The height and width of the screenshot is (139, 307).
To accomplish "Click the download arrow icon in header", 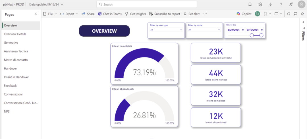I will pos(271,5).
